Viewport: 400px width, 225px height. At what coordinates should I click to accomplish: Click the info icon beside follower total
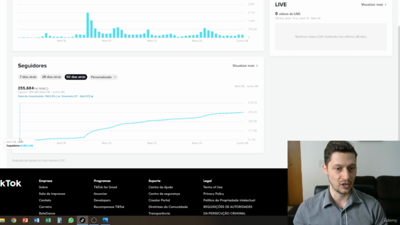(47, 89)
